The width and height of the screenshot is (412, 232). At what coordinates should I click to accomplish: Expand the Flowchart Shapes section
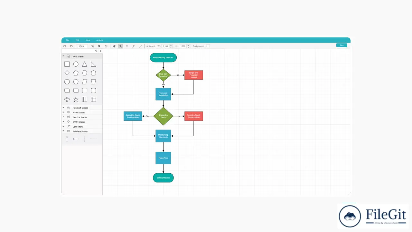(82, 108)
